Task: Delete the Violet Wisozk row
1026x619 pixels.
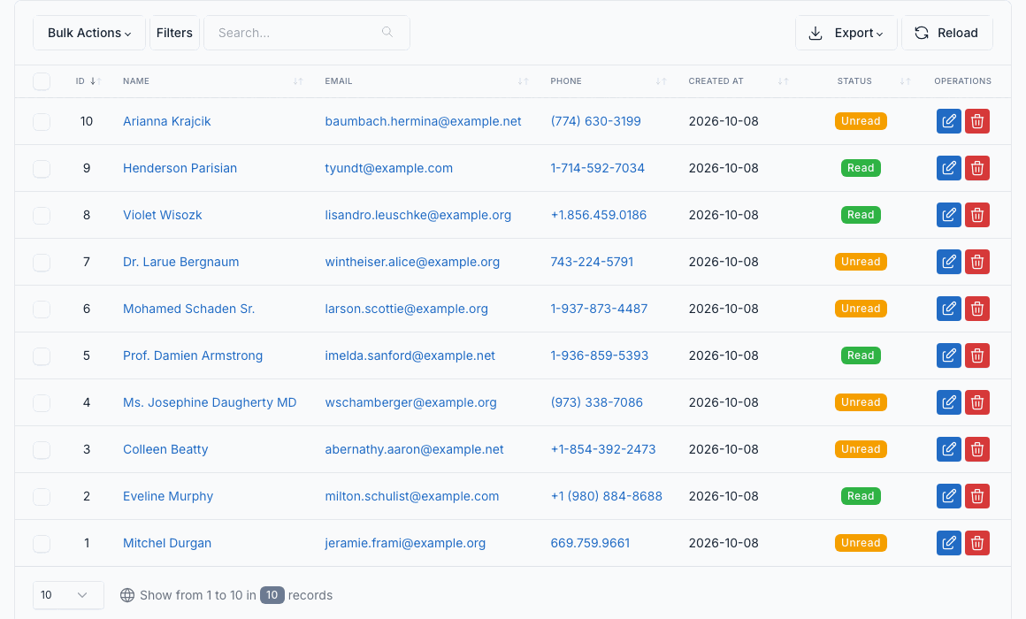Action: (x=977, y=215)
